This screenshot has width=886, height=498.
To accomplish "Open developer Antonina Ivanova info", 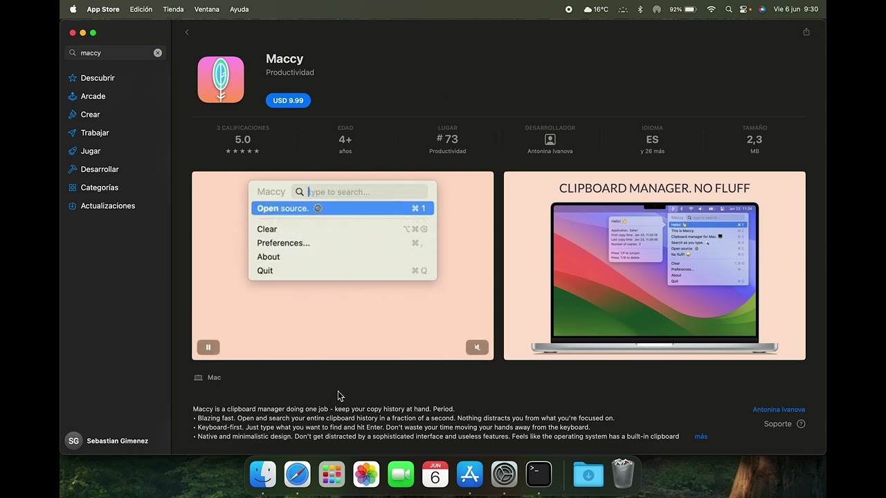I will [550, 140].
